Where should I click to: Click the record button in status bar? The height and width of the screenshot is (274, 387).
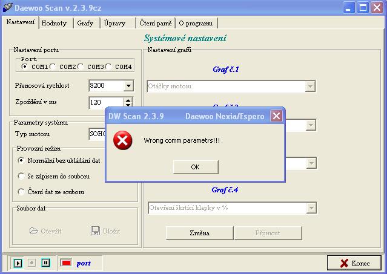31,263
